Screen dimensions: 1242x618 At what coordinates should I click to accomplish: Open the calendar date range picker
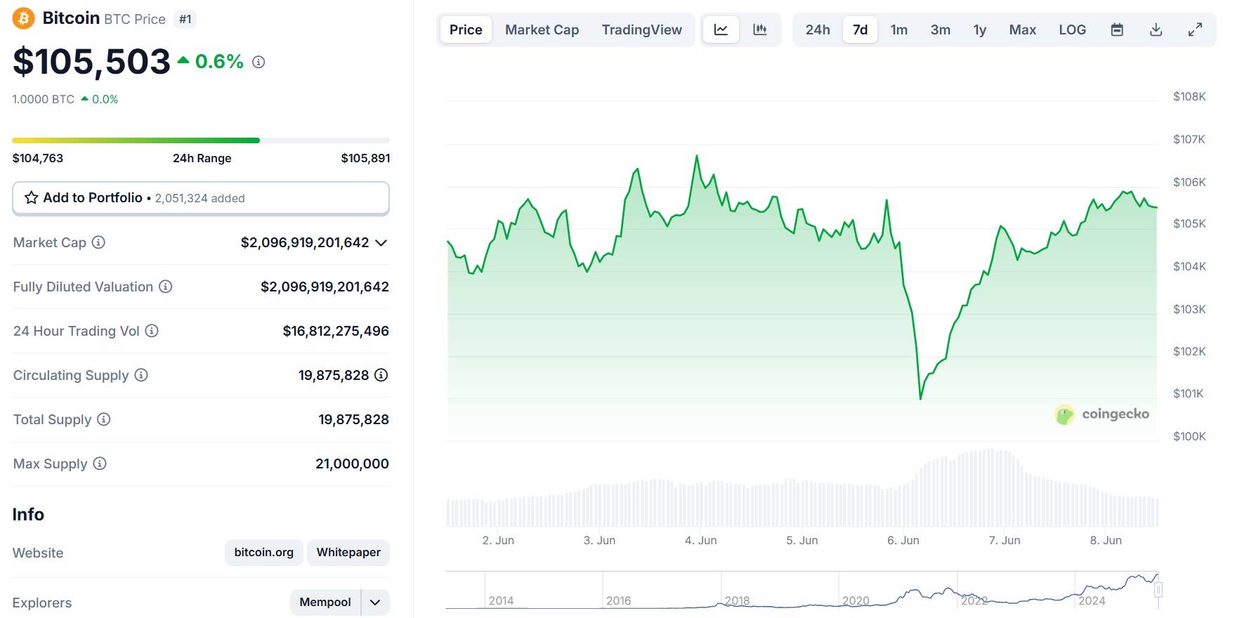pos(1117,29)
